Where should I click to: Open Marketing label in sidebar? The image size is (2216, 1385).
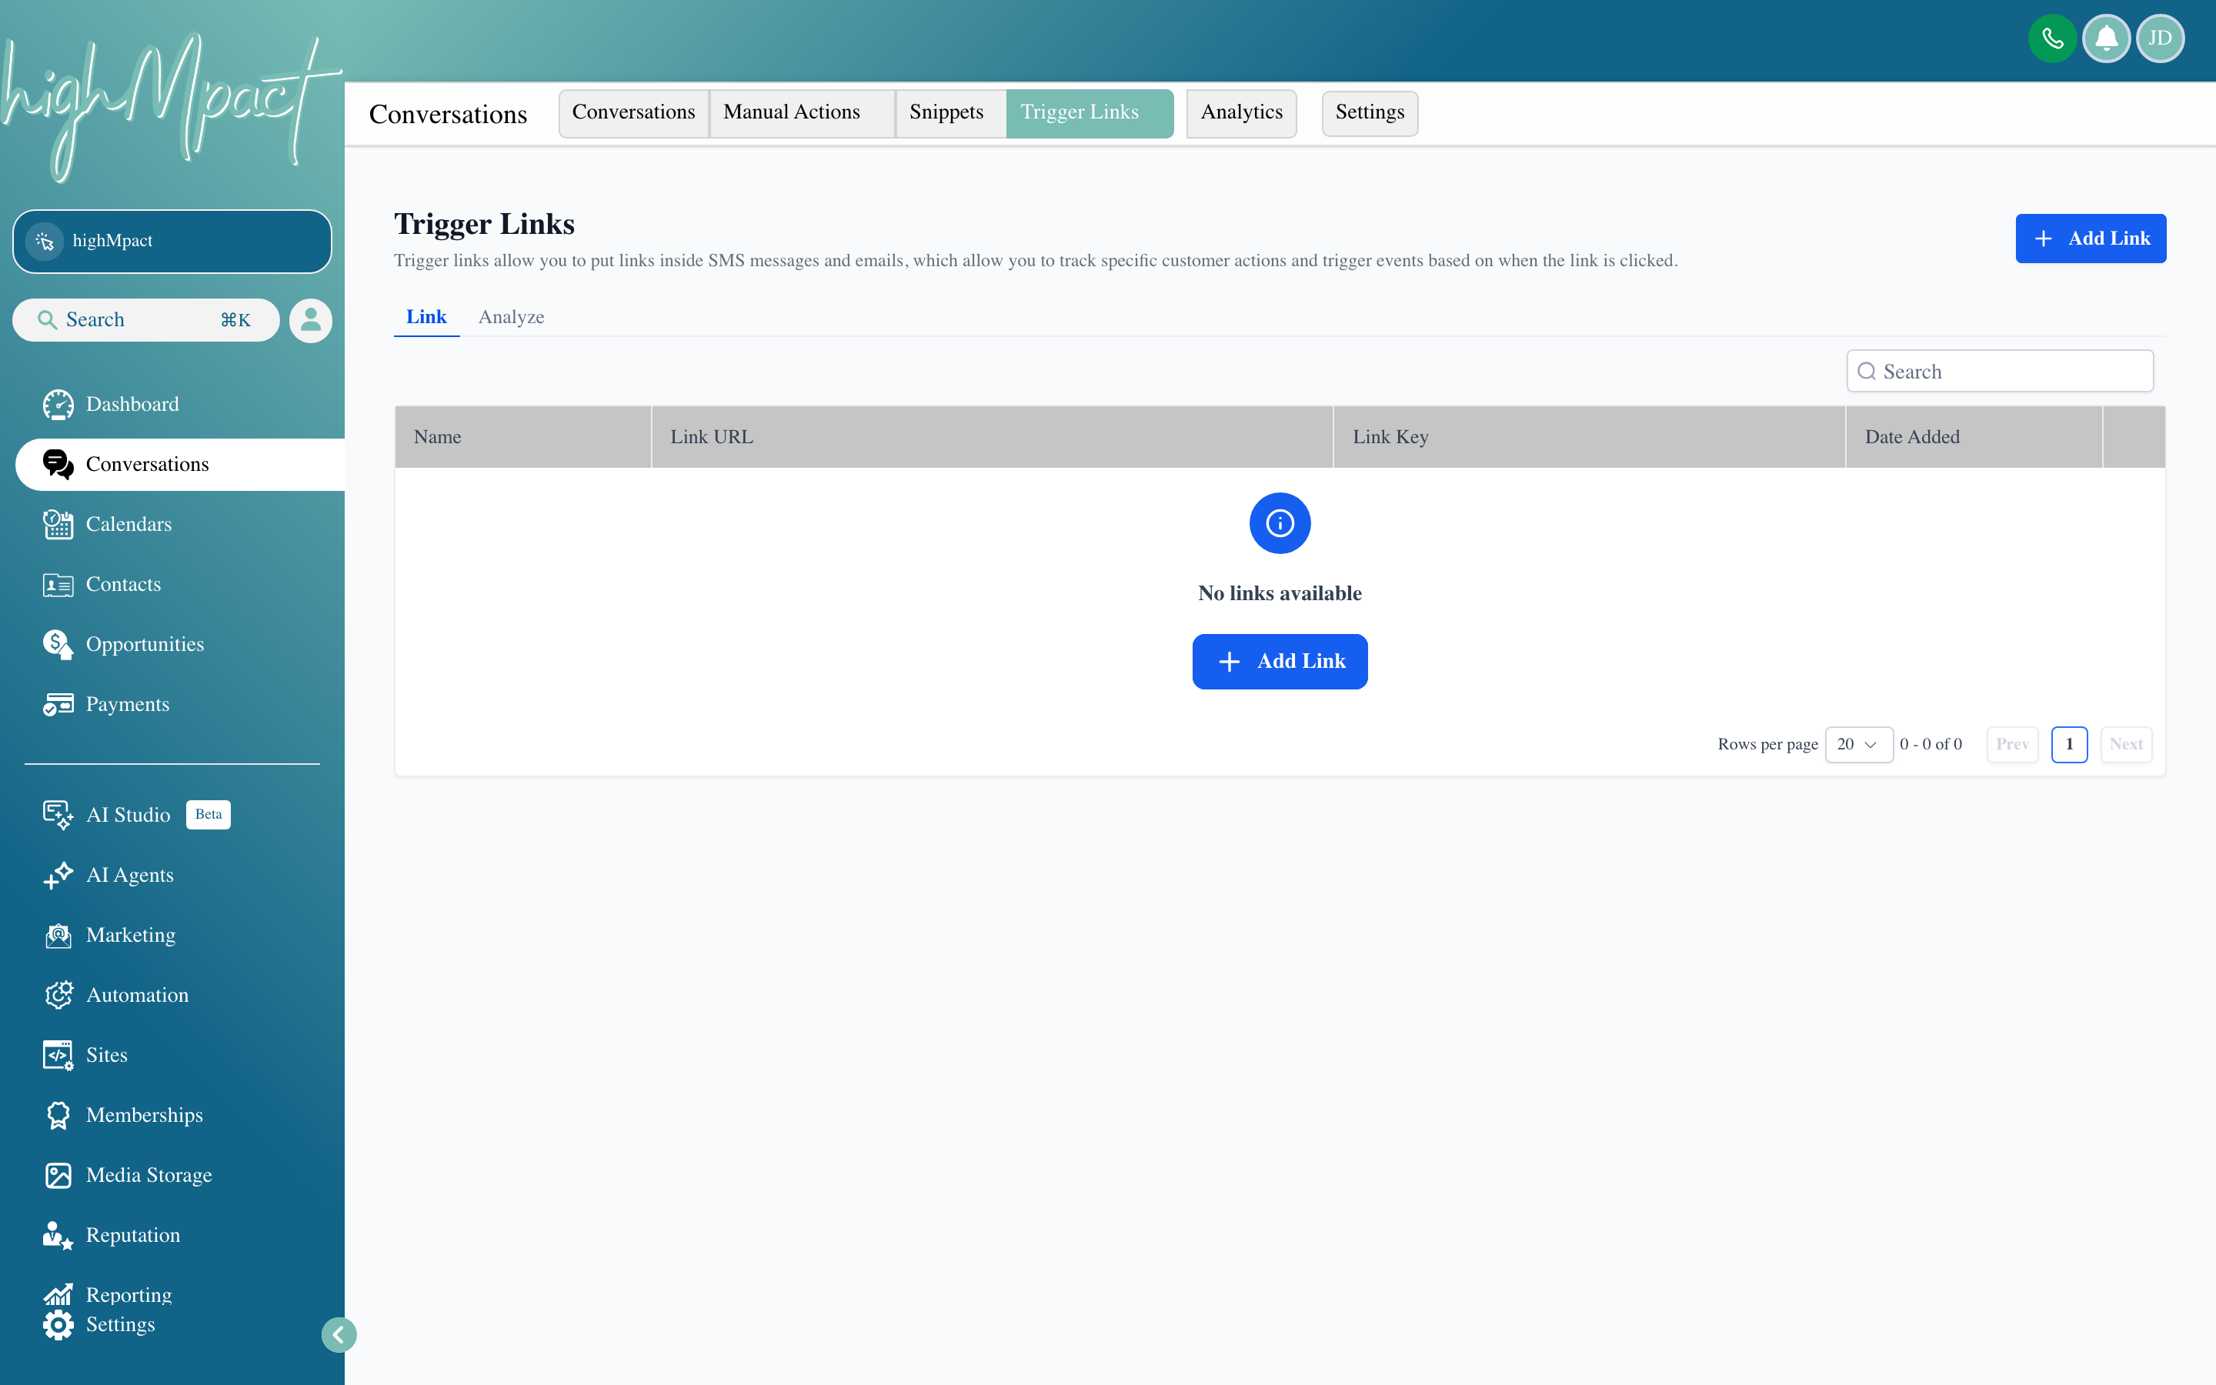click(130, 935)
